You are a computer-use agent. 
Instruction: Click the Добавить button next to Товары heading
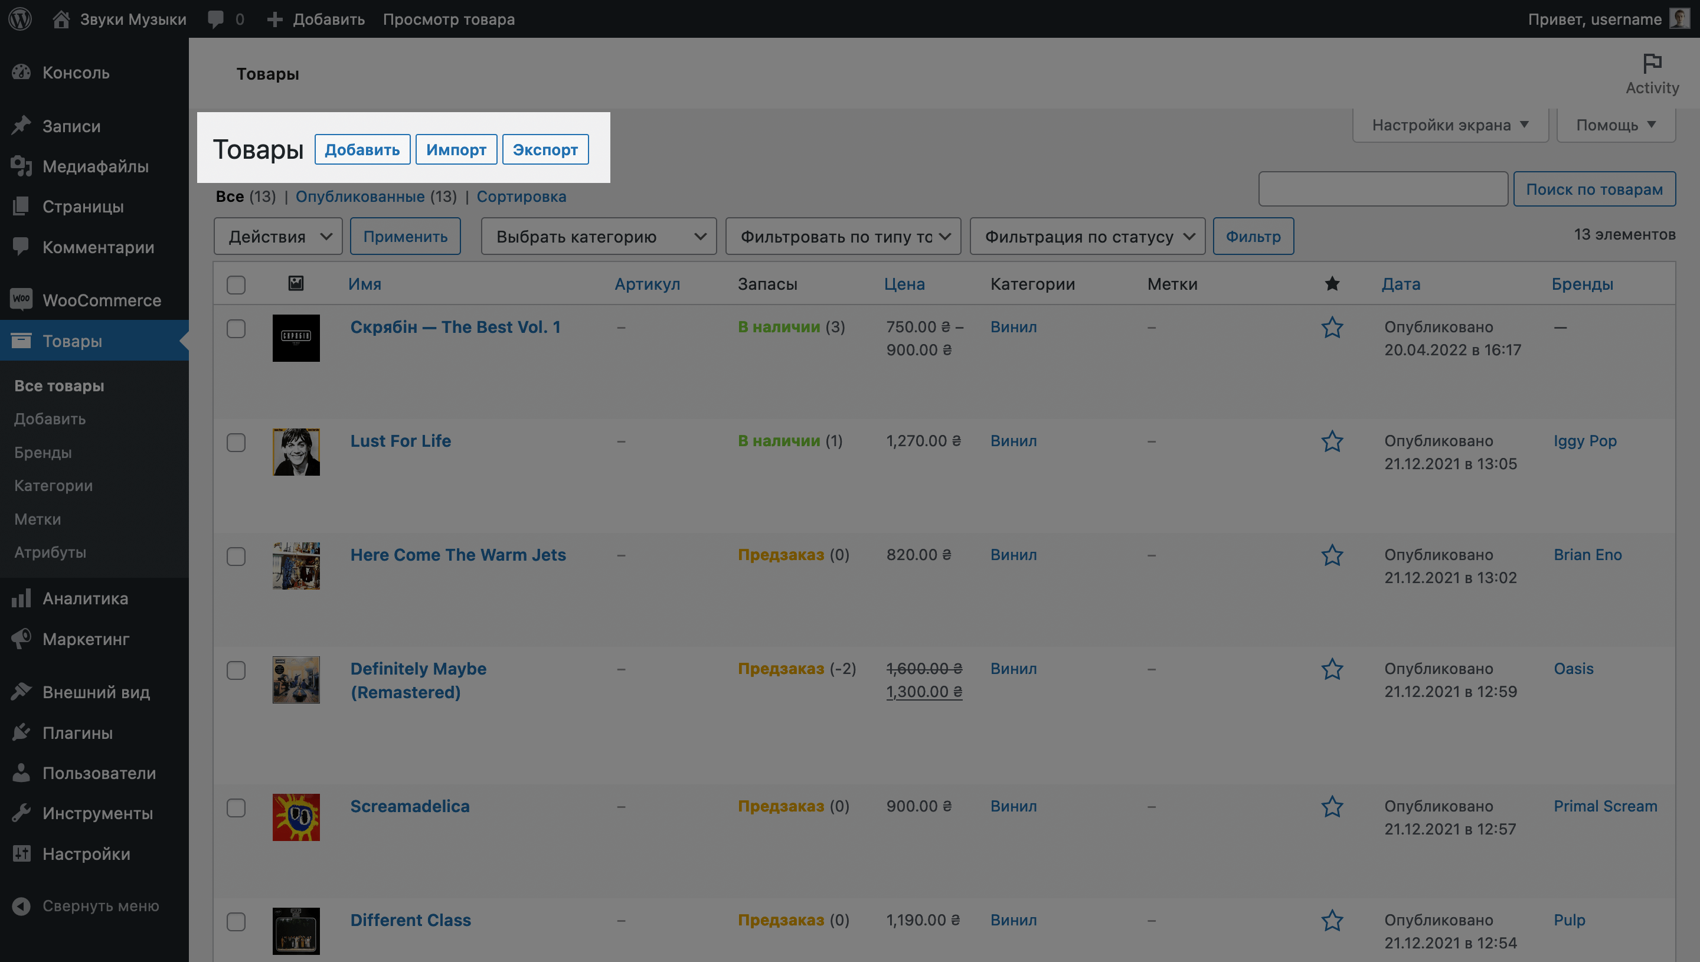click(362, 149)
